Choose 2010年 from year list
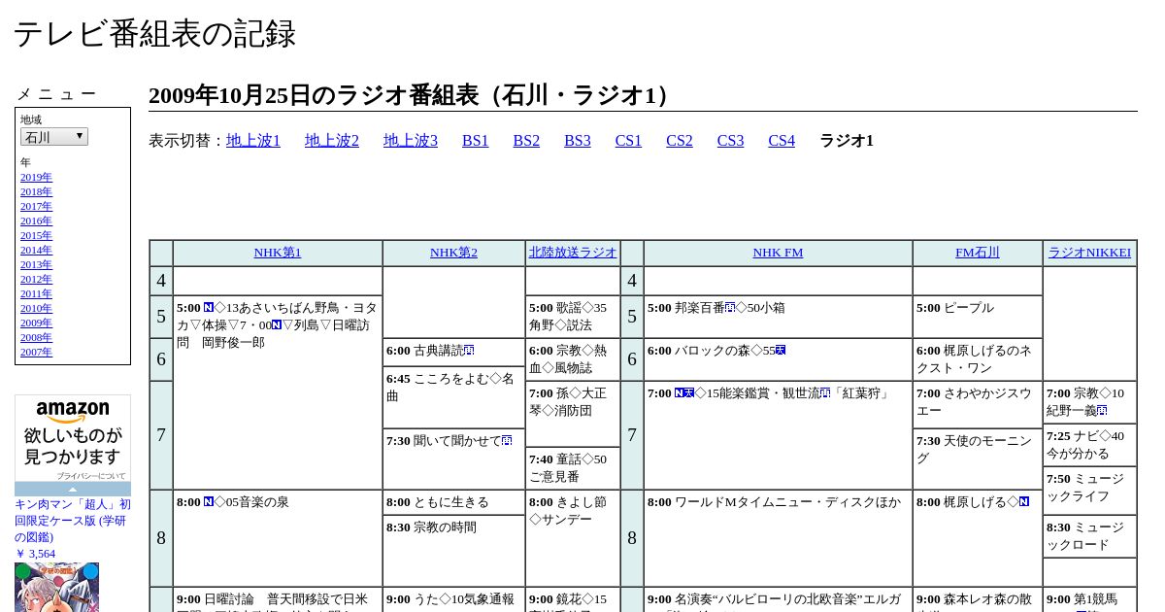The image size is (1165, 612). click(36, 308)
